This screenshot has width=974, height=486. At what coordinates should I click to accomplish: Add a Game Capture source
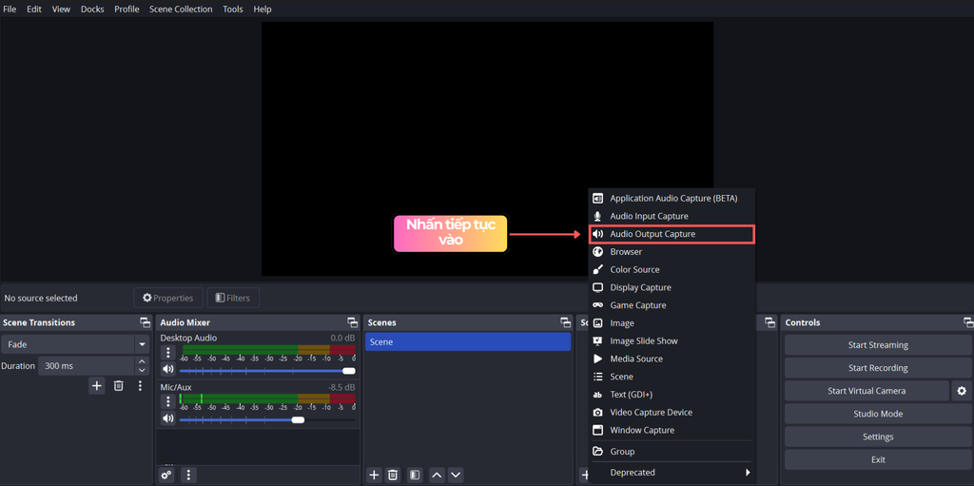point(672,305)
